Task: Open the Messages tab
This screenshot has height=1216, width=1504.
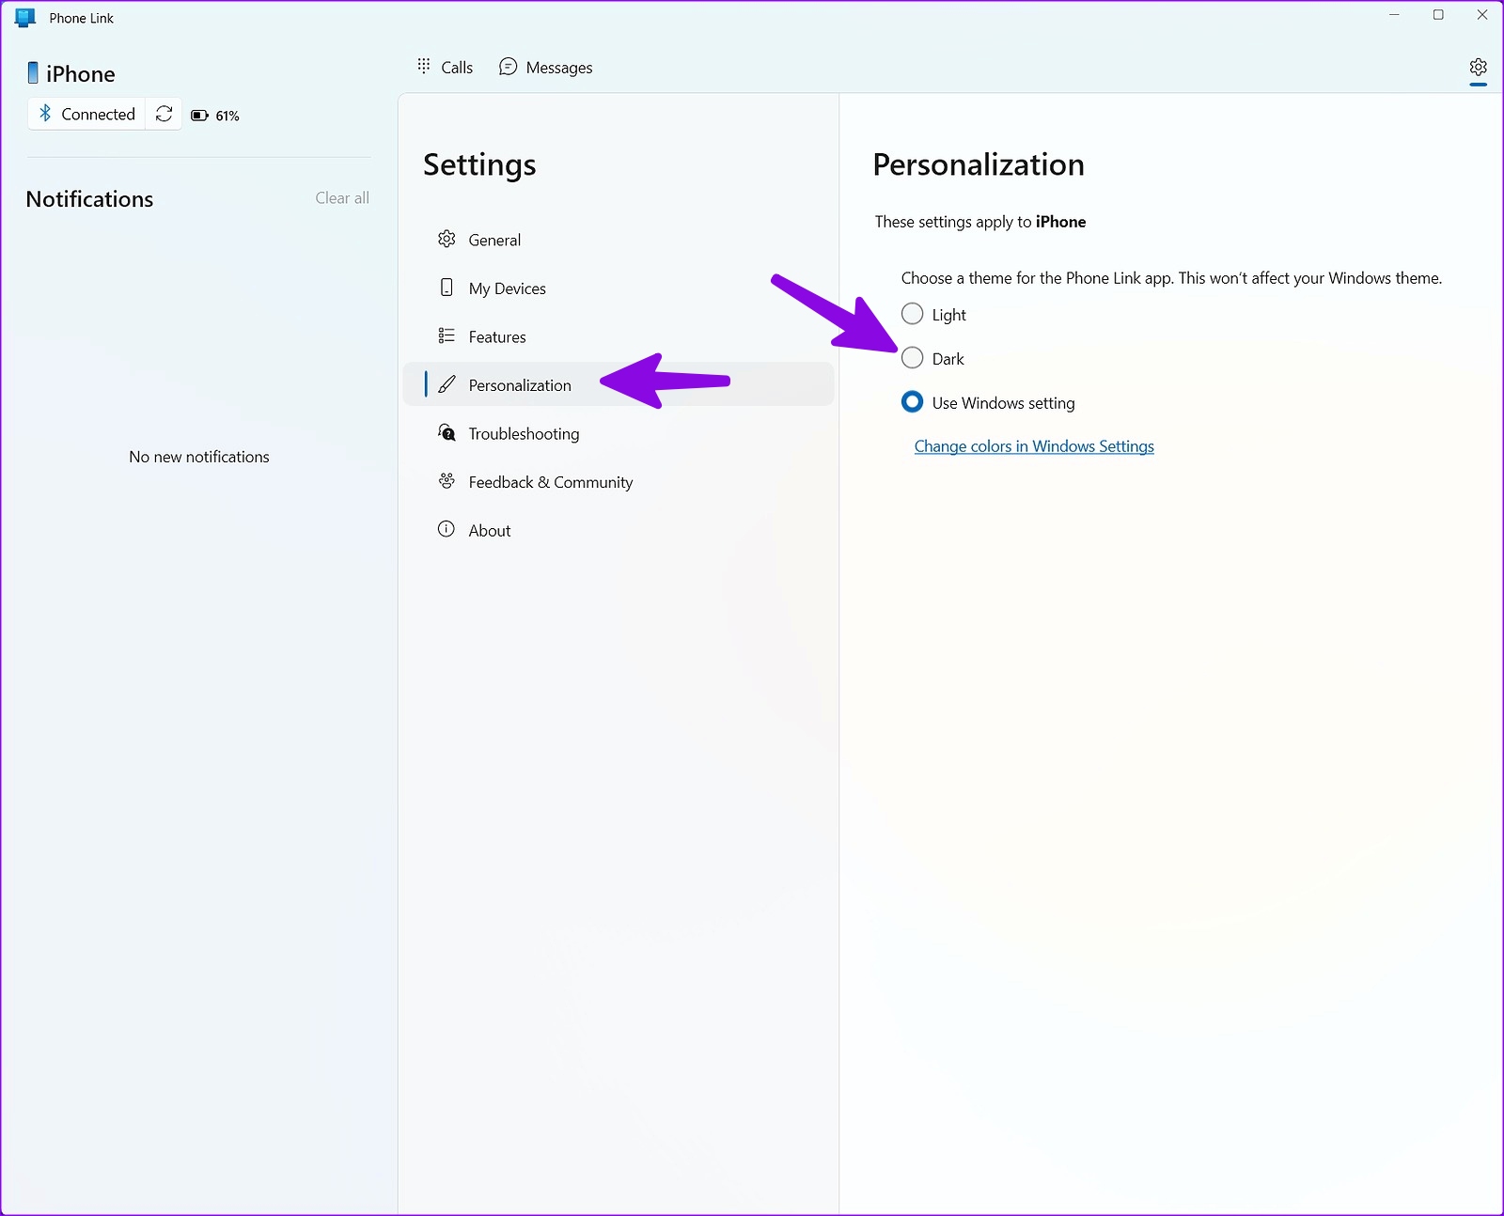Action: (x=546, y=67)
